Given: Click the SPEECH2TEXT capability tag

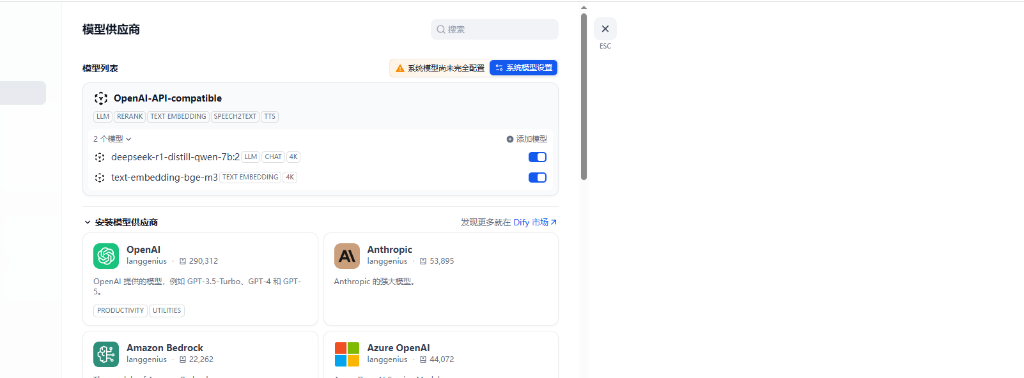Looking at the screenshot, I should 235,117.
